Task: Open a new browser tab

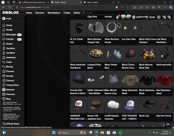Action: coord(118,2)
